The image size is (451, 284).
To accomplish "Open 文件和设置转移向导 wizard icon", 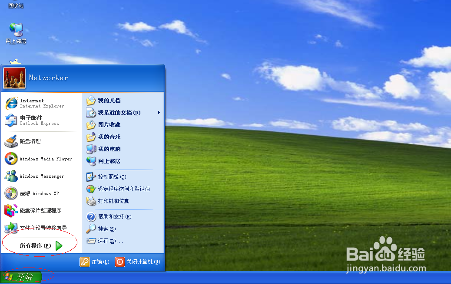I will [x=11, y=228].
